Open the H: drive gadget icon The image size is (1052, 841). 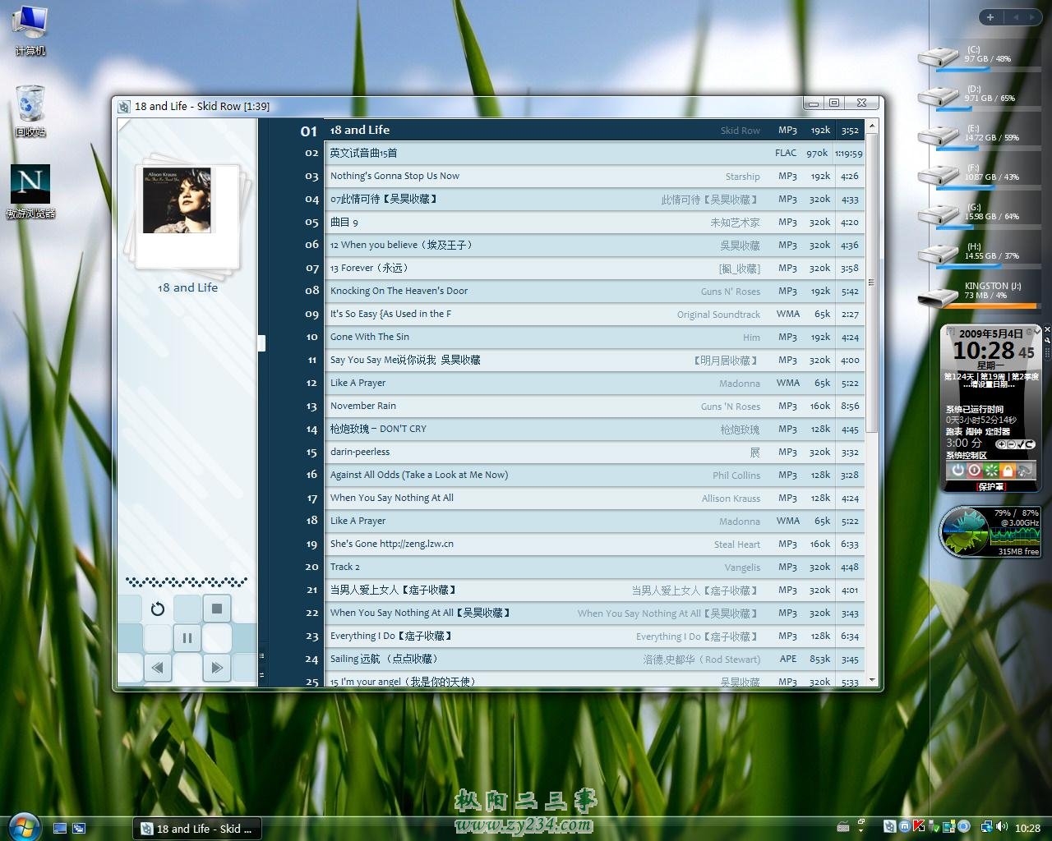coord(938,254)
